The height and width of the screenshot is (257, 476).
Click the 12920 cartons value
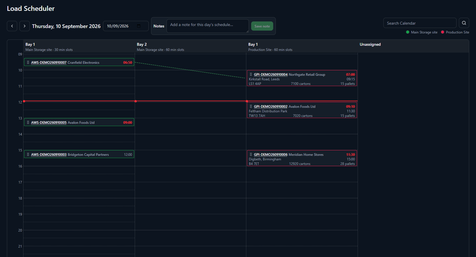pyautogui.click(x=300, y=164)
